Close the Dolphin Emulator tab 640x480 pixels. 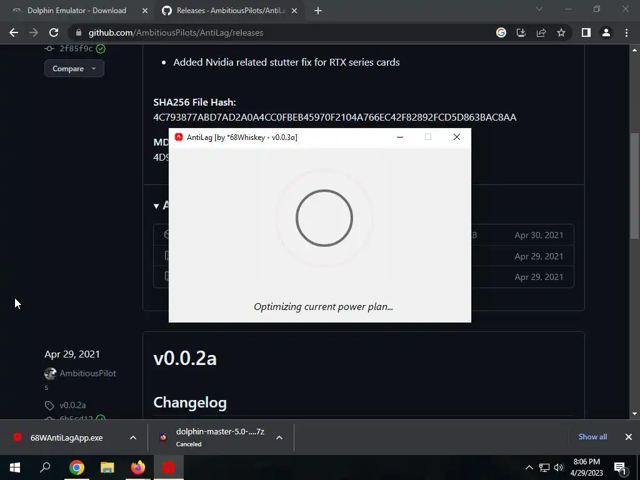click(x=145, y=11)
